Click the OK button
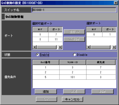The height and width of the screenshot is (105, 119). [46, 99]
